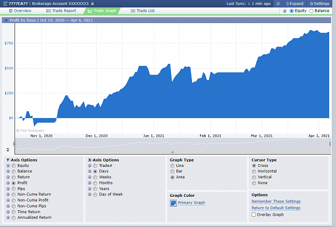
Task: Select the Balance radio in top bar
Action: click(311, 11)
